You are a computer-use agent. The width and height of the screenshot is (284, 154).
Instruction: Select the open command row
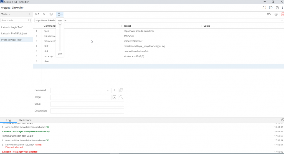[158, 31]
